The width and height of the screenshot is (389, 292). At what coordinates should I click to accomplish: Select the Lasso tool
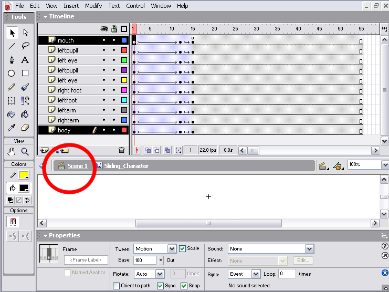[25, 46]
